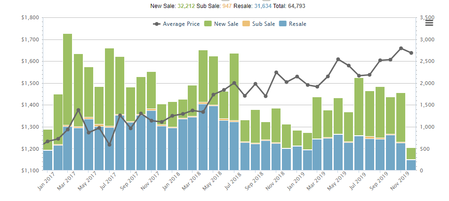The image size is (449, 201).
Task: Click the orange Sub Sale legend swatch
Action: pyautogui.click(x=245, y=24)
